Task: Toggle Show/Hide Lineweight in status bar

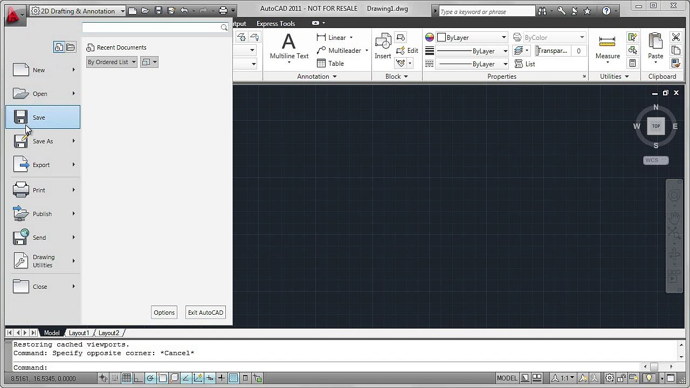Action: point(222,378)
